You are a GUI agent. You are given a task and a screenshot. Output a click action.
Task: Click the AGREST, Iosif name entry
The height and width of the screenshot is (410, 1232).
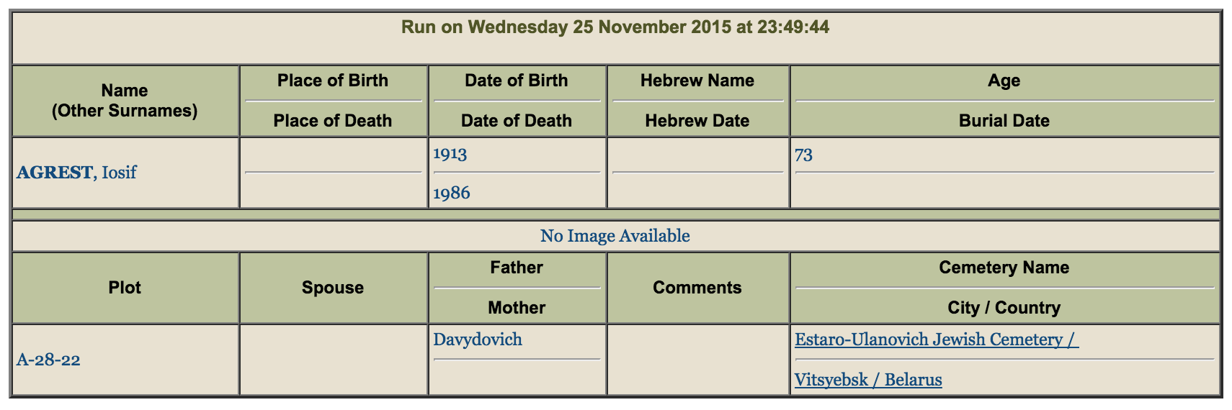pyautogui.click(x=76, y=173)
